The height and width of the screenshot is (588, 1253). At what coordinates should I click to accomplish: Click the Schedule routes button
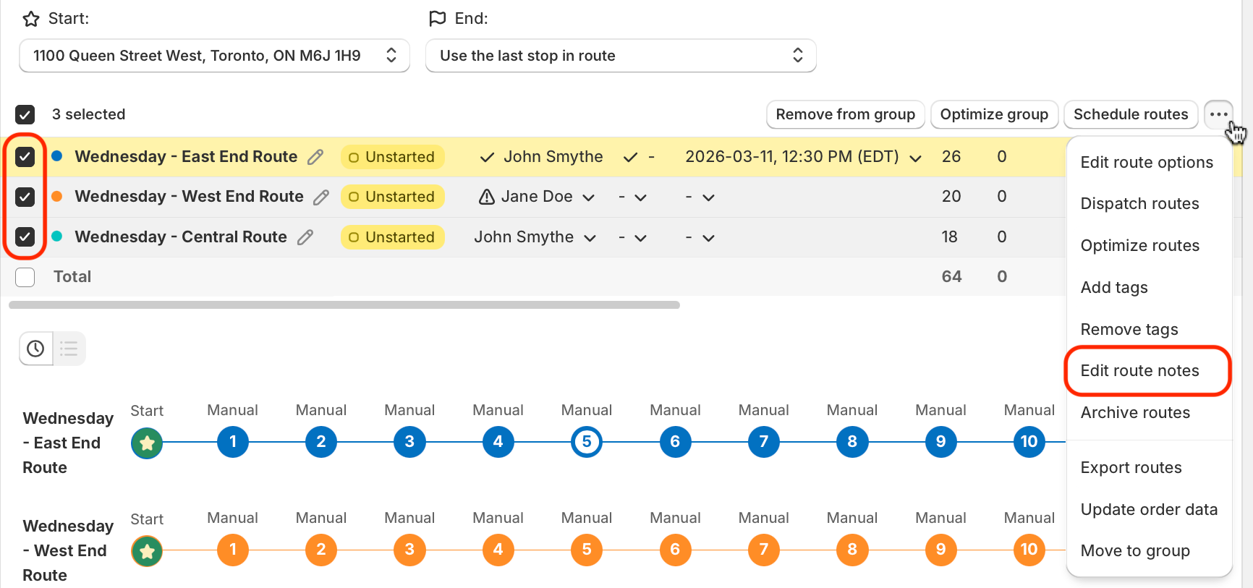[1131, 114]
